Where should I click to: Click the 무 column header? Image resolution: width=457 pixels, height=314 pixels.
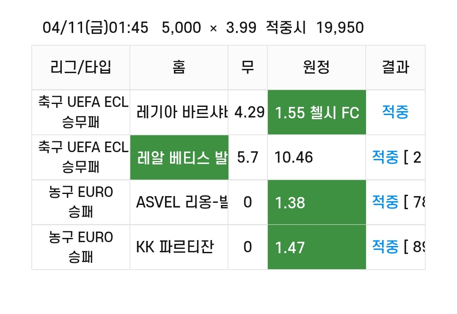pos(248,68)
